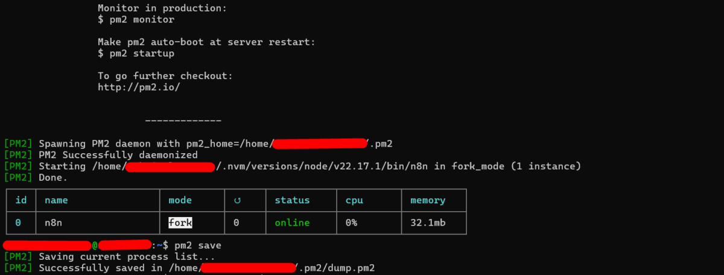Click the id column header

click(21, 200)
